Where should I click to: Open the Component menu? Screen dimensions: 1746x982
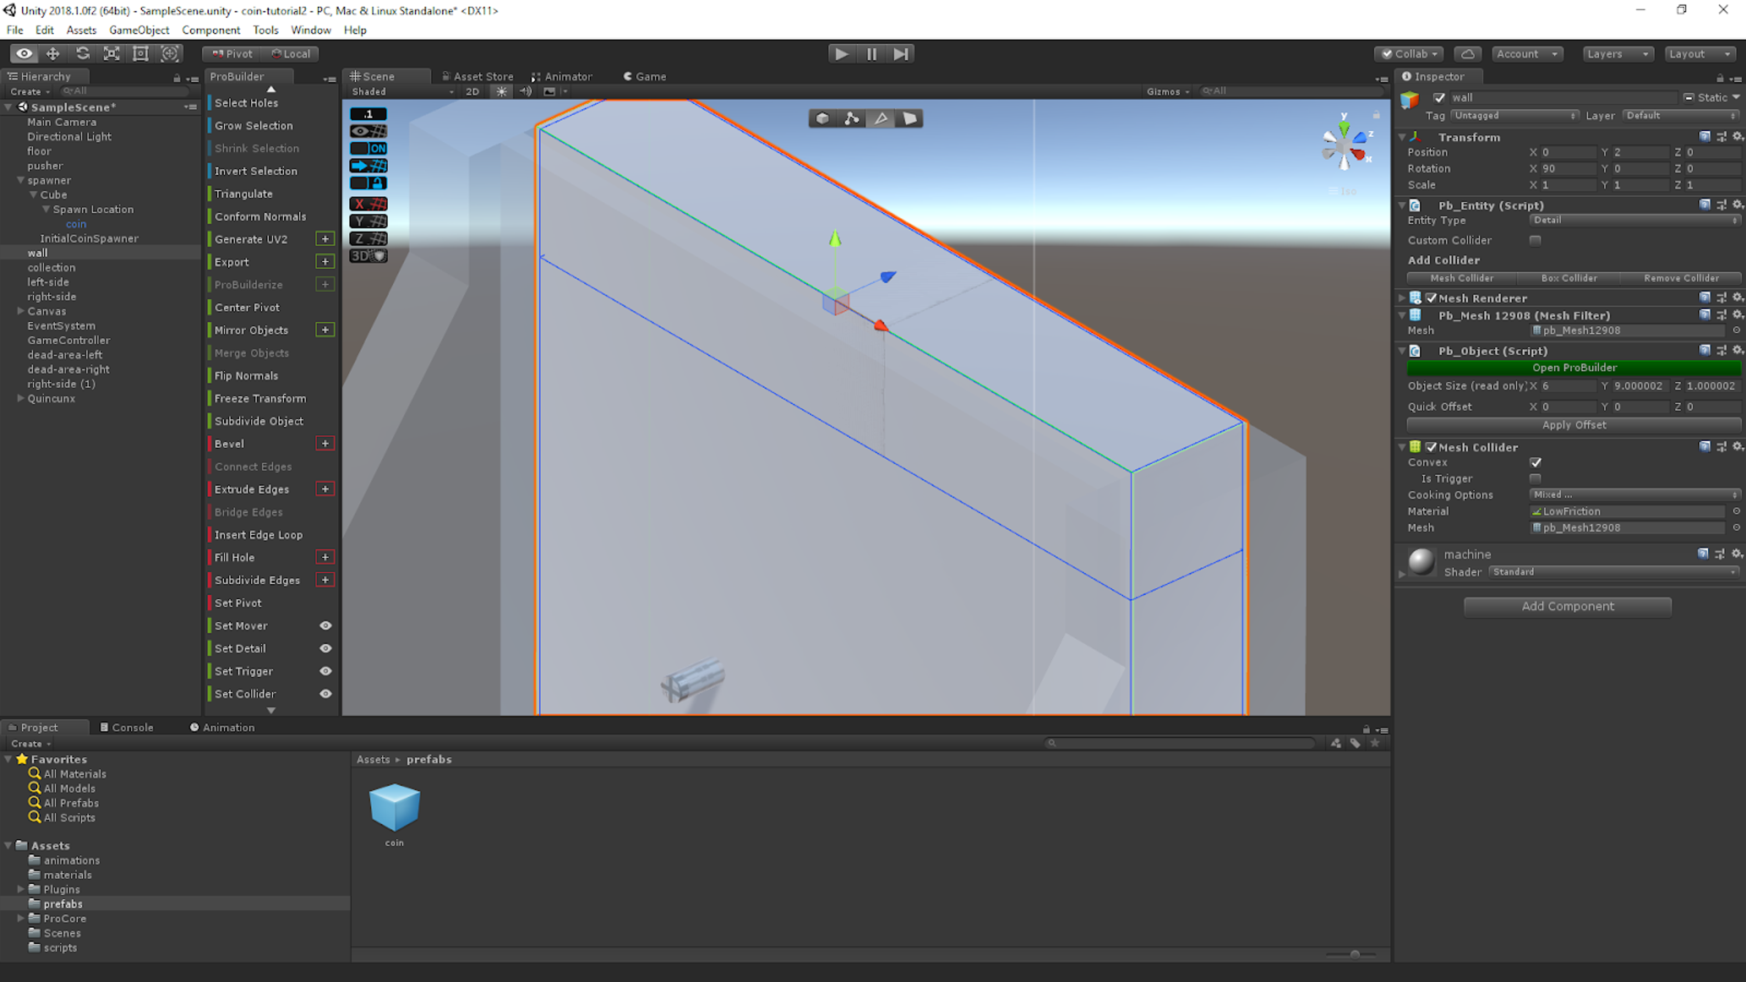coord(211,30)
